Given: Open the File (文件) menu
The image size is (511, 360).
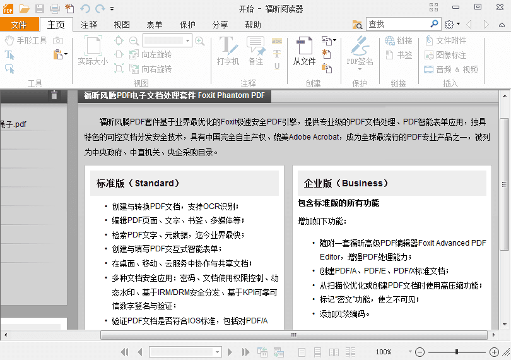Looking at the screenshot, I should click(19, 25).
